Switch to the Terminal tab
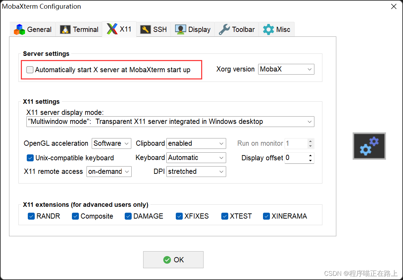The height and width of the screenshot is (280, 403). click(79, 29)
